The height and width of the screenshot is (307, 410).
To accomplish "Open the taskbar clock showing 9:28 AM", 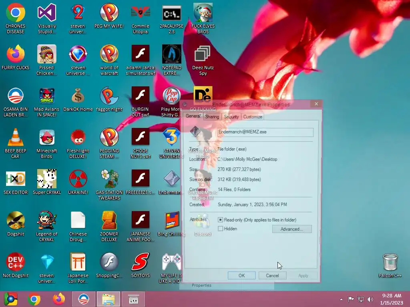I will pos(392,299).
